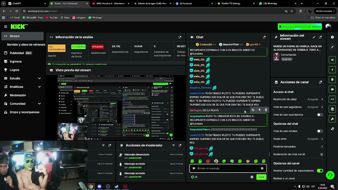Click the broadcast signal icon in right rail
Screen dimensions: 338x190
(x=332, y=99)
